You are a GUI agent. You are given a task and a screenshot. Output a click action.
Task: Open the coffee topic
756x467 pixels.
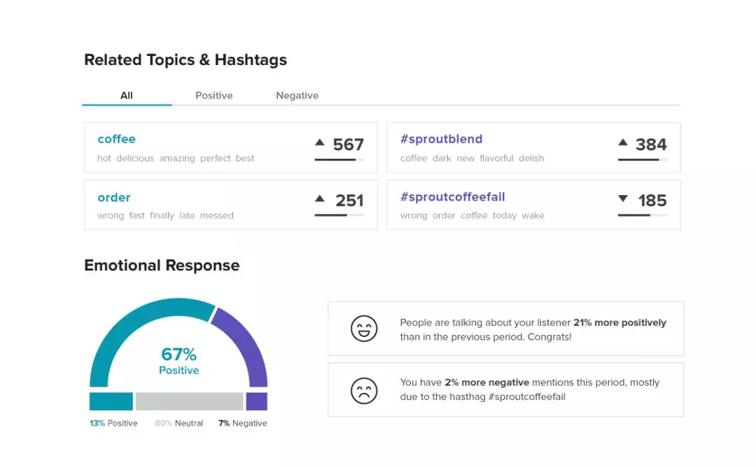117,139
